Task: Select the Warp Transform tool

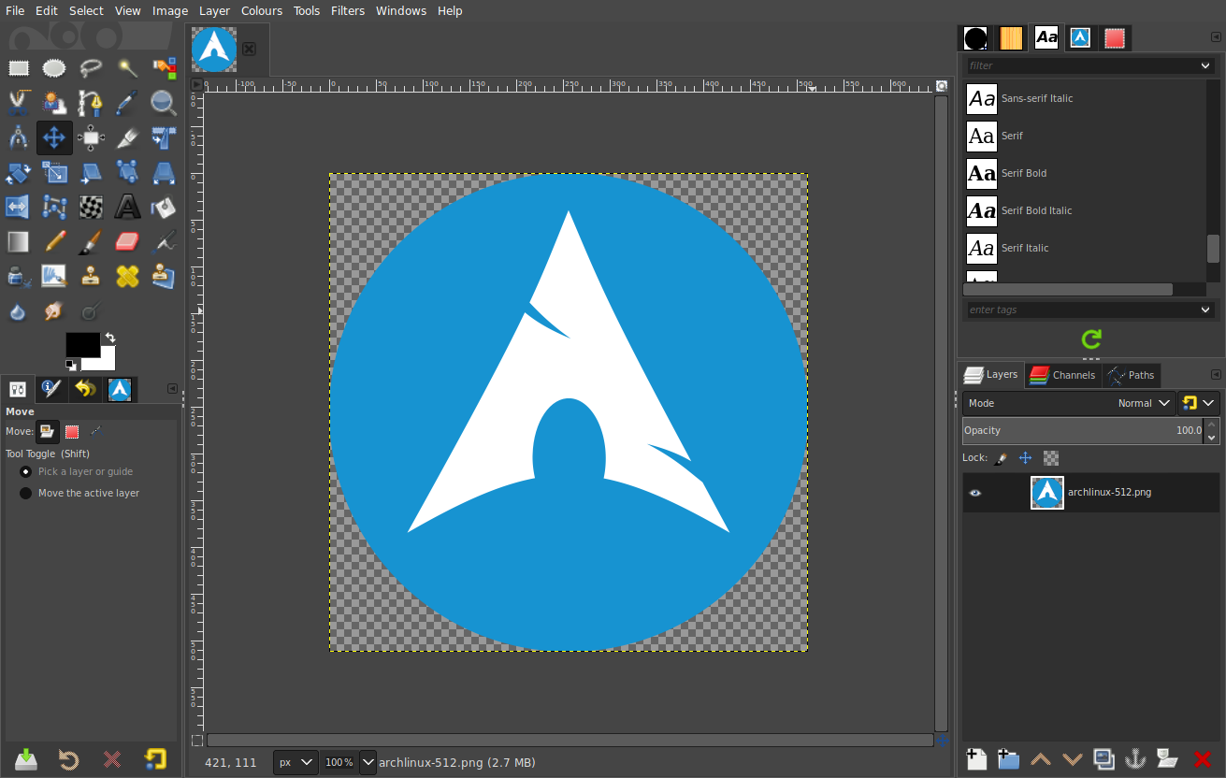Action: (x=91, y=207)
